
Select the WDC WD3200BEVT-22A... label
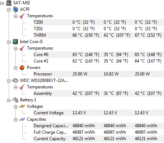click(x=44, y=80)
